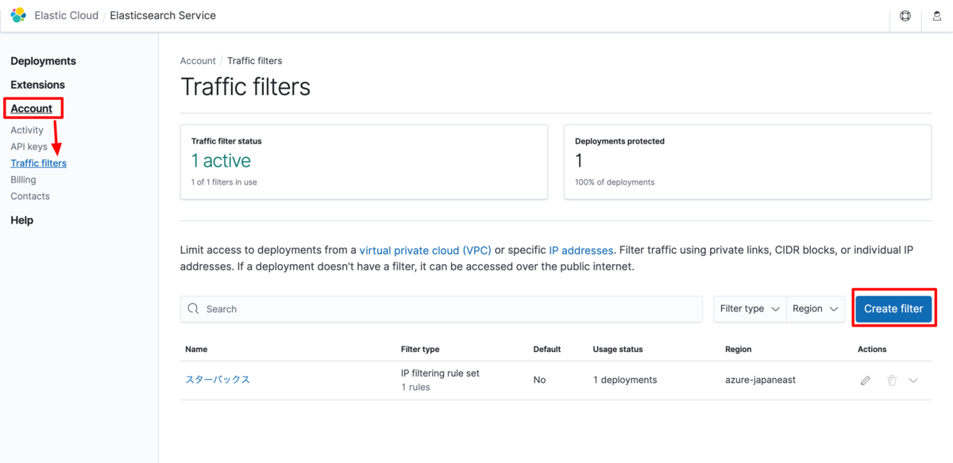Expand row actions chevron for スターバックス
Viewport: 953px width, 463px height.
tap(913, 381)
